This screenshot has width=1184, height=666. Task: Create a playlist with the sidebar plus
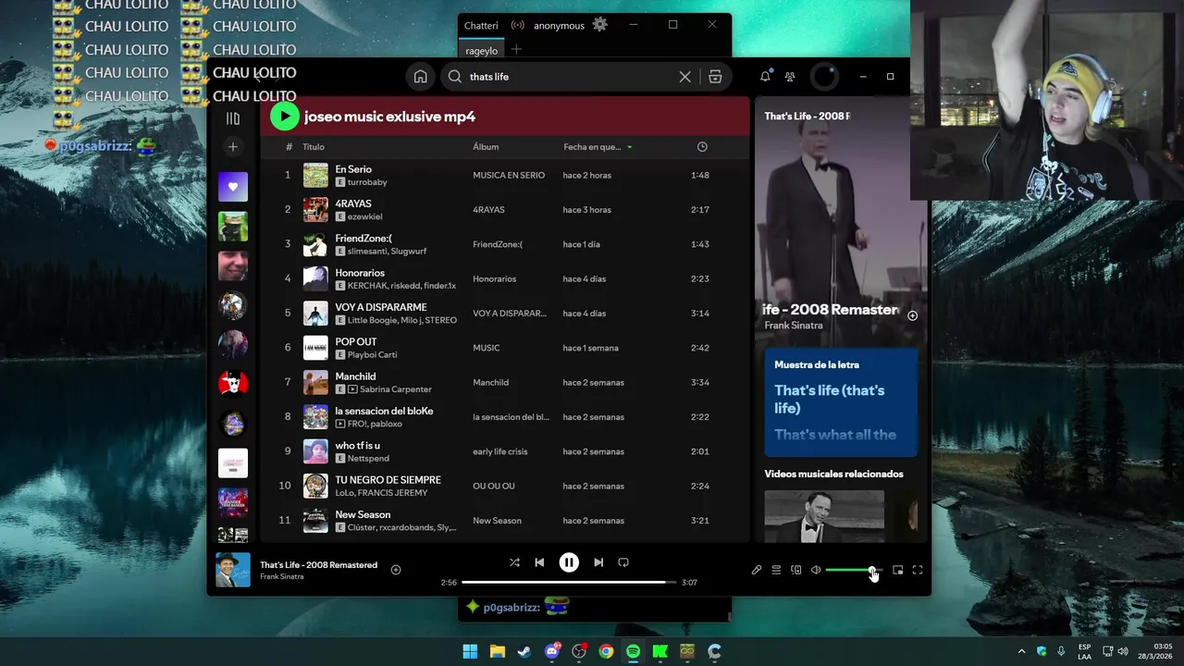click(x=233, y=147)
